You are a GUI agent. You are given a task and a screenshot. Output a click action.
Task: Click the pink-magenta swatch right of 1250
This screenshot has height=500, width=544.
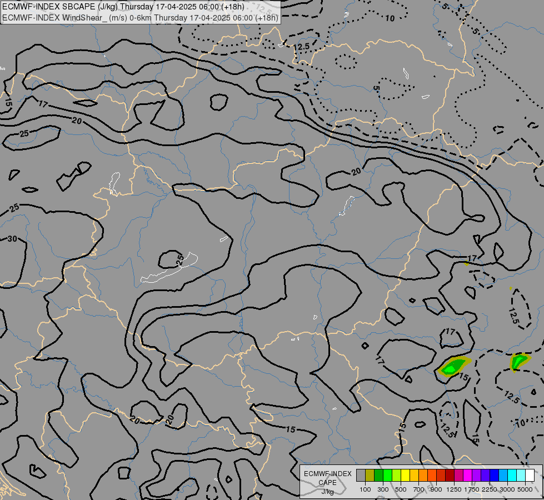(x=458, y=475)
